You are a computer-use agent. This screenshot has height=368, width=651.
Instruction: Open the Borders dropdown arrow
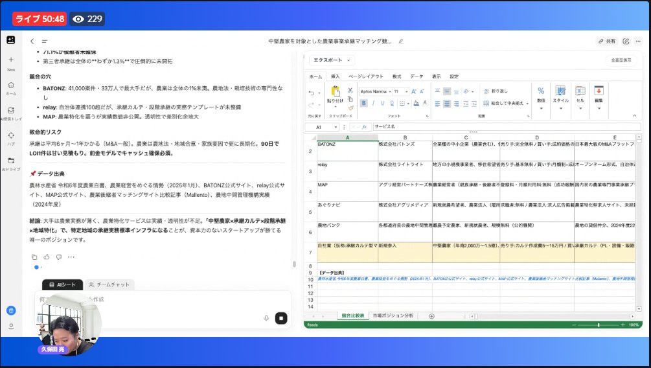[x=408, y=104]
